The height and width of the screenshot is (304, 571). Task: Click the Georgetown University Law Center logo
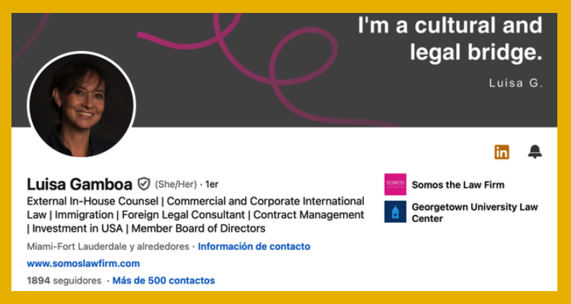(x=395, y=212)
